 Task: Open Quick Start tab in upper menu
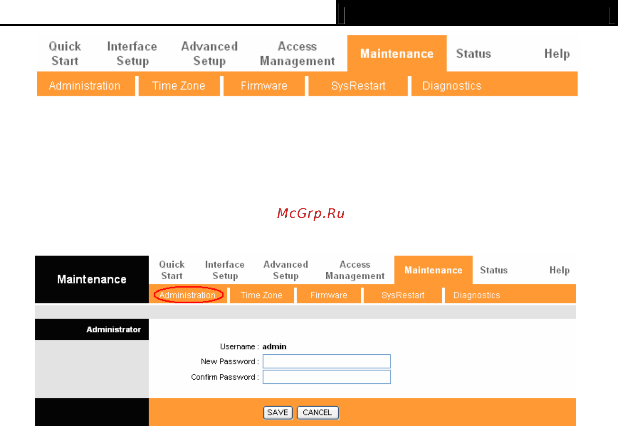[x=65, y=54]
